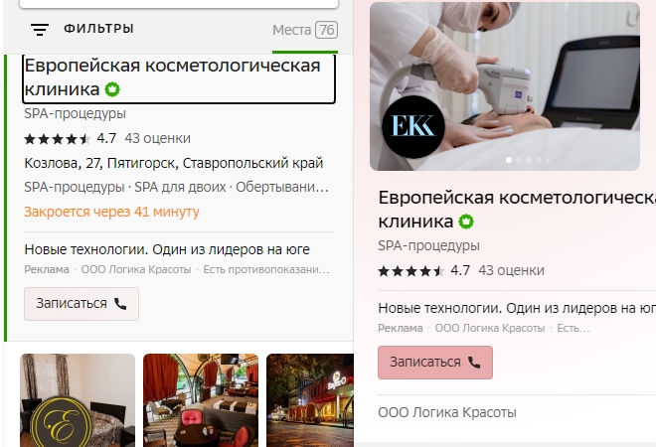
Task: Click Закроется через 41 минуту status
Action: click(111, 212)
